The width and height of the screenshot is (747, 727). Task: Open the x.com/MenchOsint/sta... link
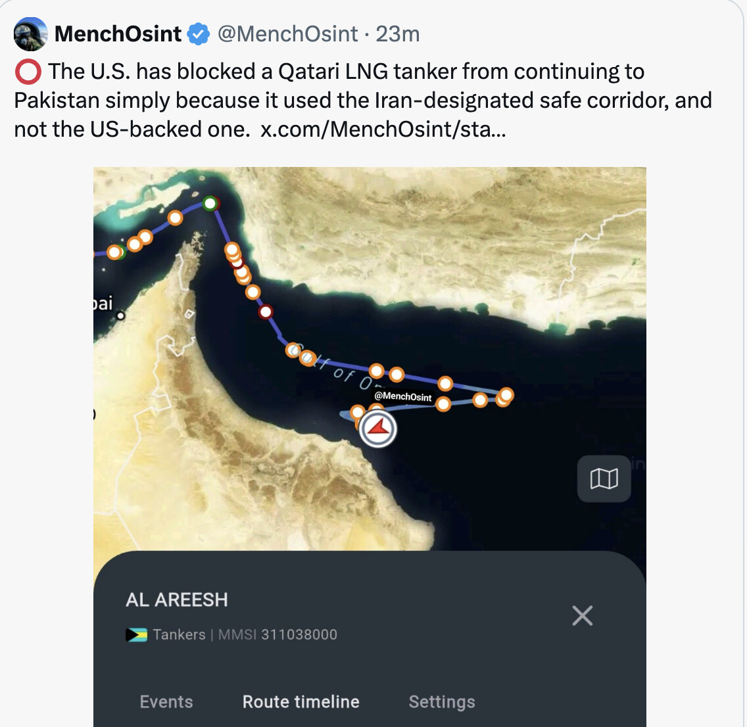383,129
